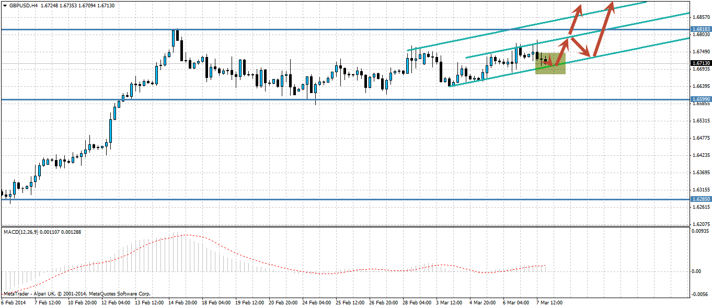Click the MACD 0.00 level scale value

coord(697,271)
